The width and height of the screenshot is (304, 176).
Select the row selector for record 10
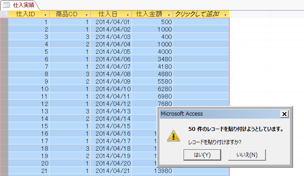click(4, 88)
